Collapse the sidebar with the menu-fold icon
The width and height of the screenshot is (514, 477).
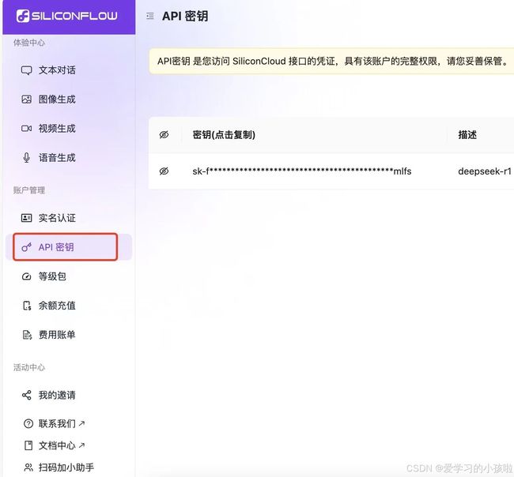click(x=150, y=16)
